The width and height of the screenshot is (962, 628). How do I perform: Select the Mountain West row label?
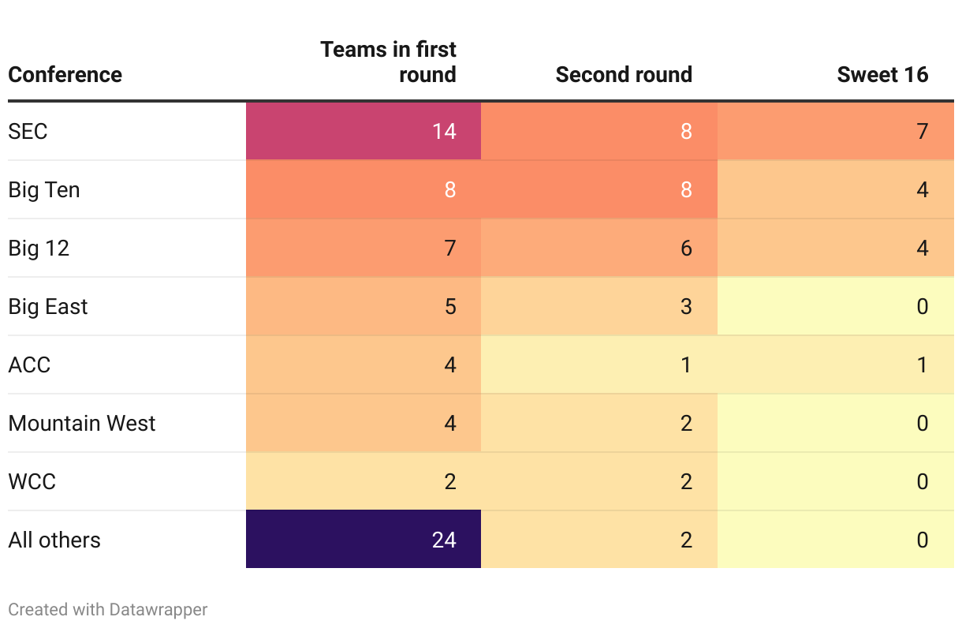click(82, 424)
